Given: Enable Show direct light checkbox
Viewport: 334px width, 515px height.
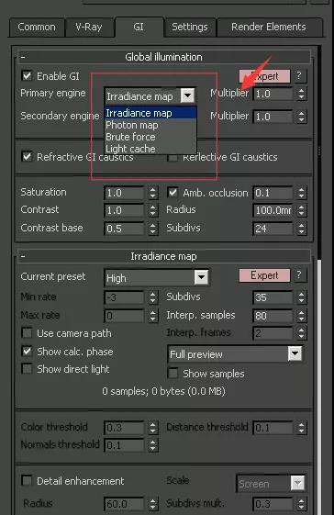Looking at the screenshot, I should (x=27, y=368).
